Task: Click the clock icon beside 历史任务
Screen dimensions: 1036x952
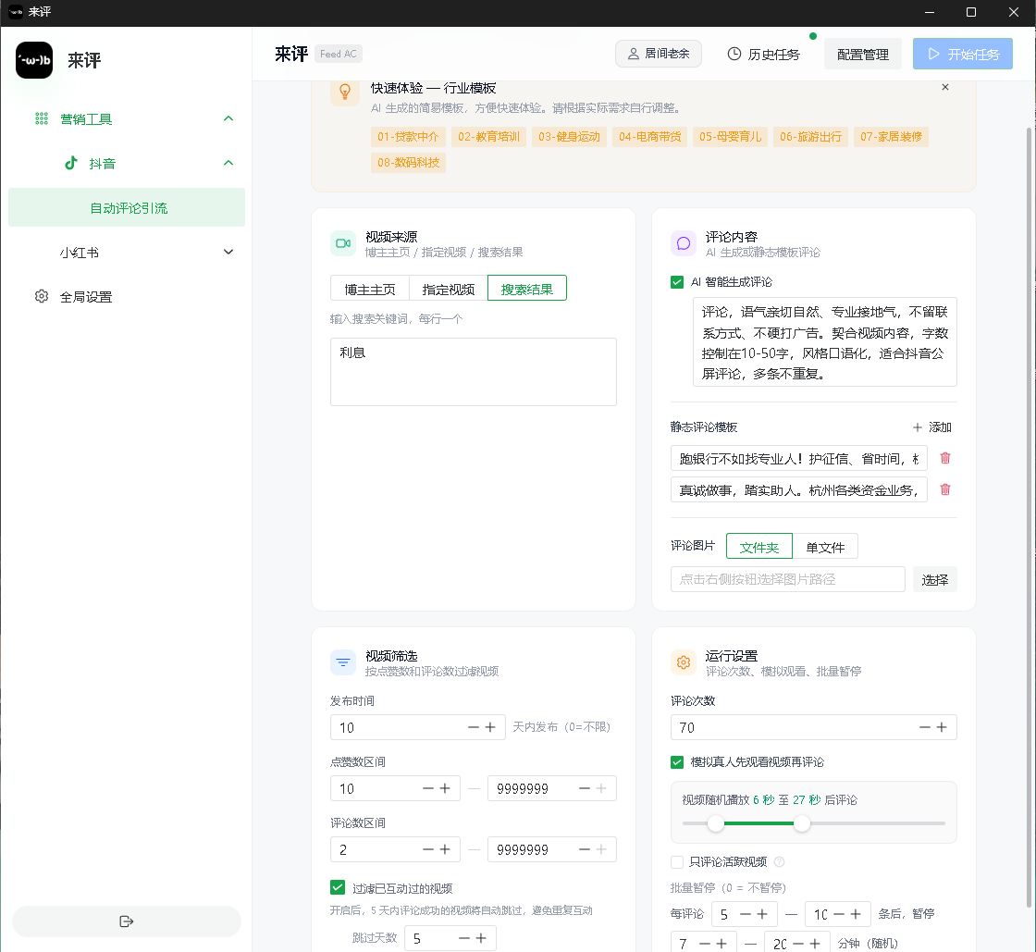Action: pos(734,54)
